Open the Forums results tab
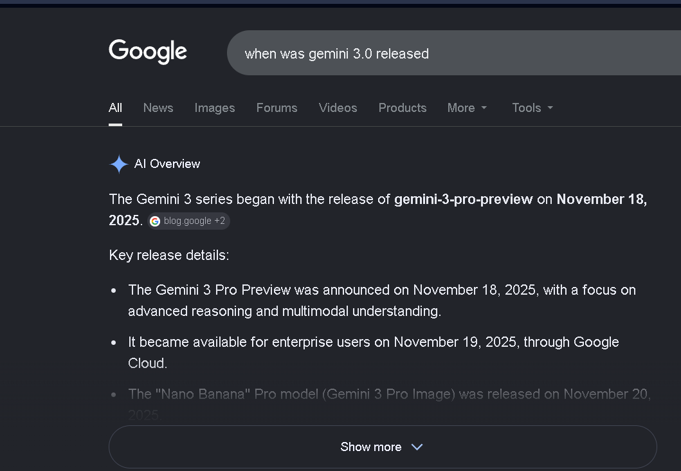The height and width of the screenshot is (471, 681). 277,108
